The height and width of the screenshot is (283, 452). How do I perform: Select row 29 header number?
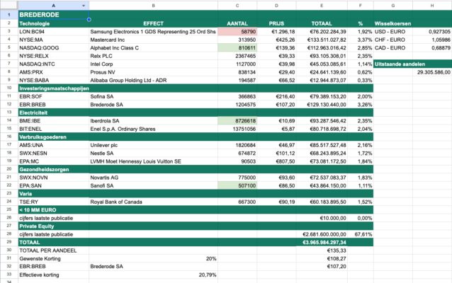pyautogui.click(x=9, y=242)
